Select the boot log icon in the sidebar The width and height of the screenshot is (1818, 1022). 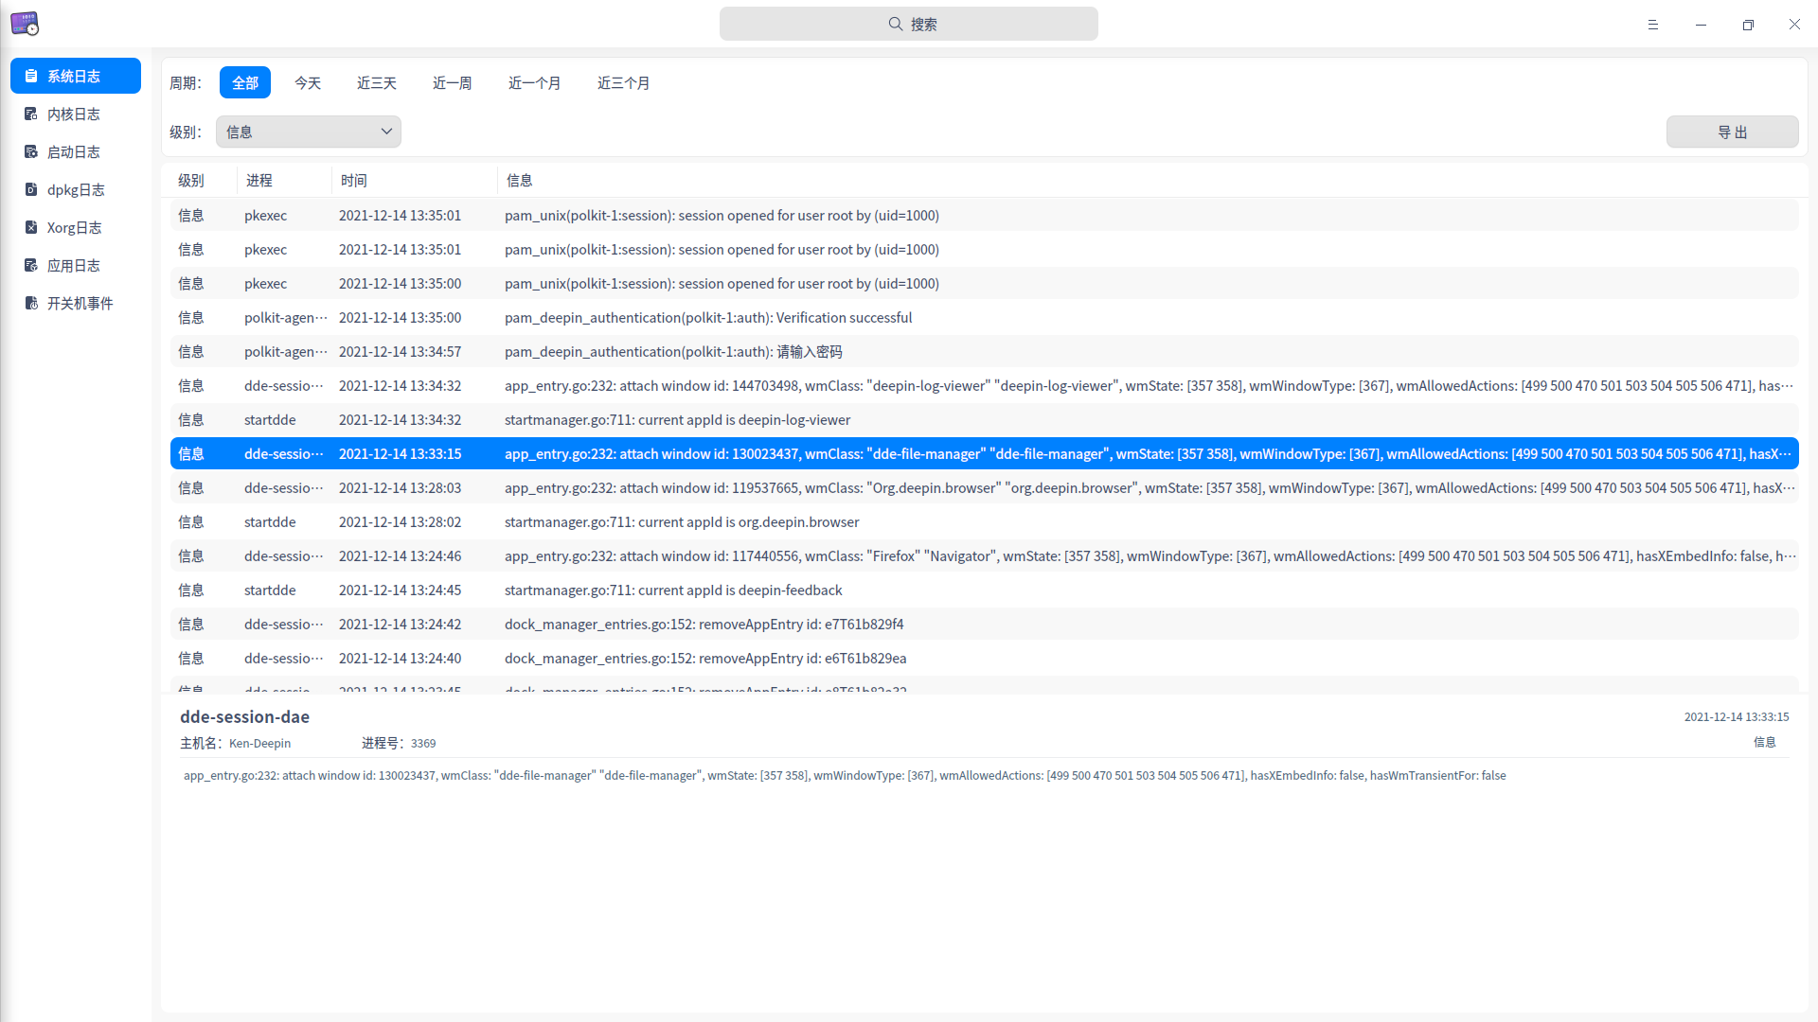(x=31, y=151)
